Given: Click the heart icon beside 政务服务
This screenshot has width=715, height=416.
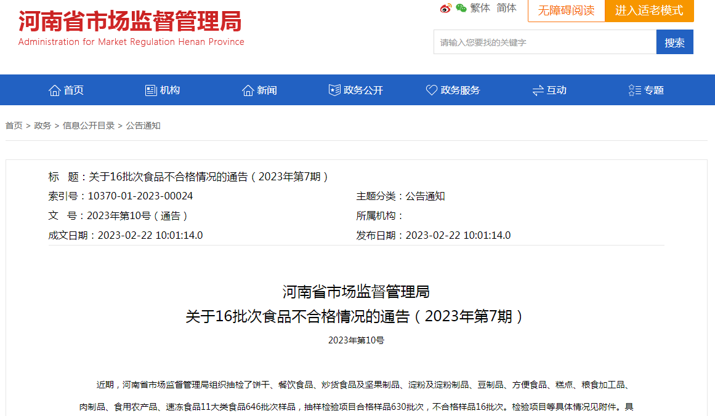Looking at the screenshot, I should pyautogui.click(x=431, y=90).
